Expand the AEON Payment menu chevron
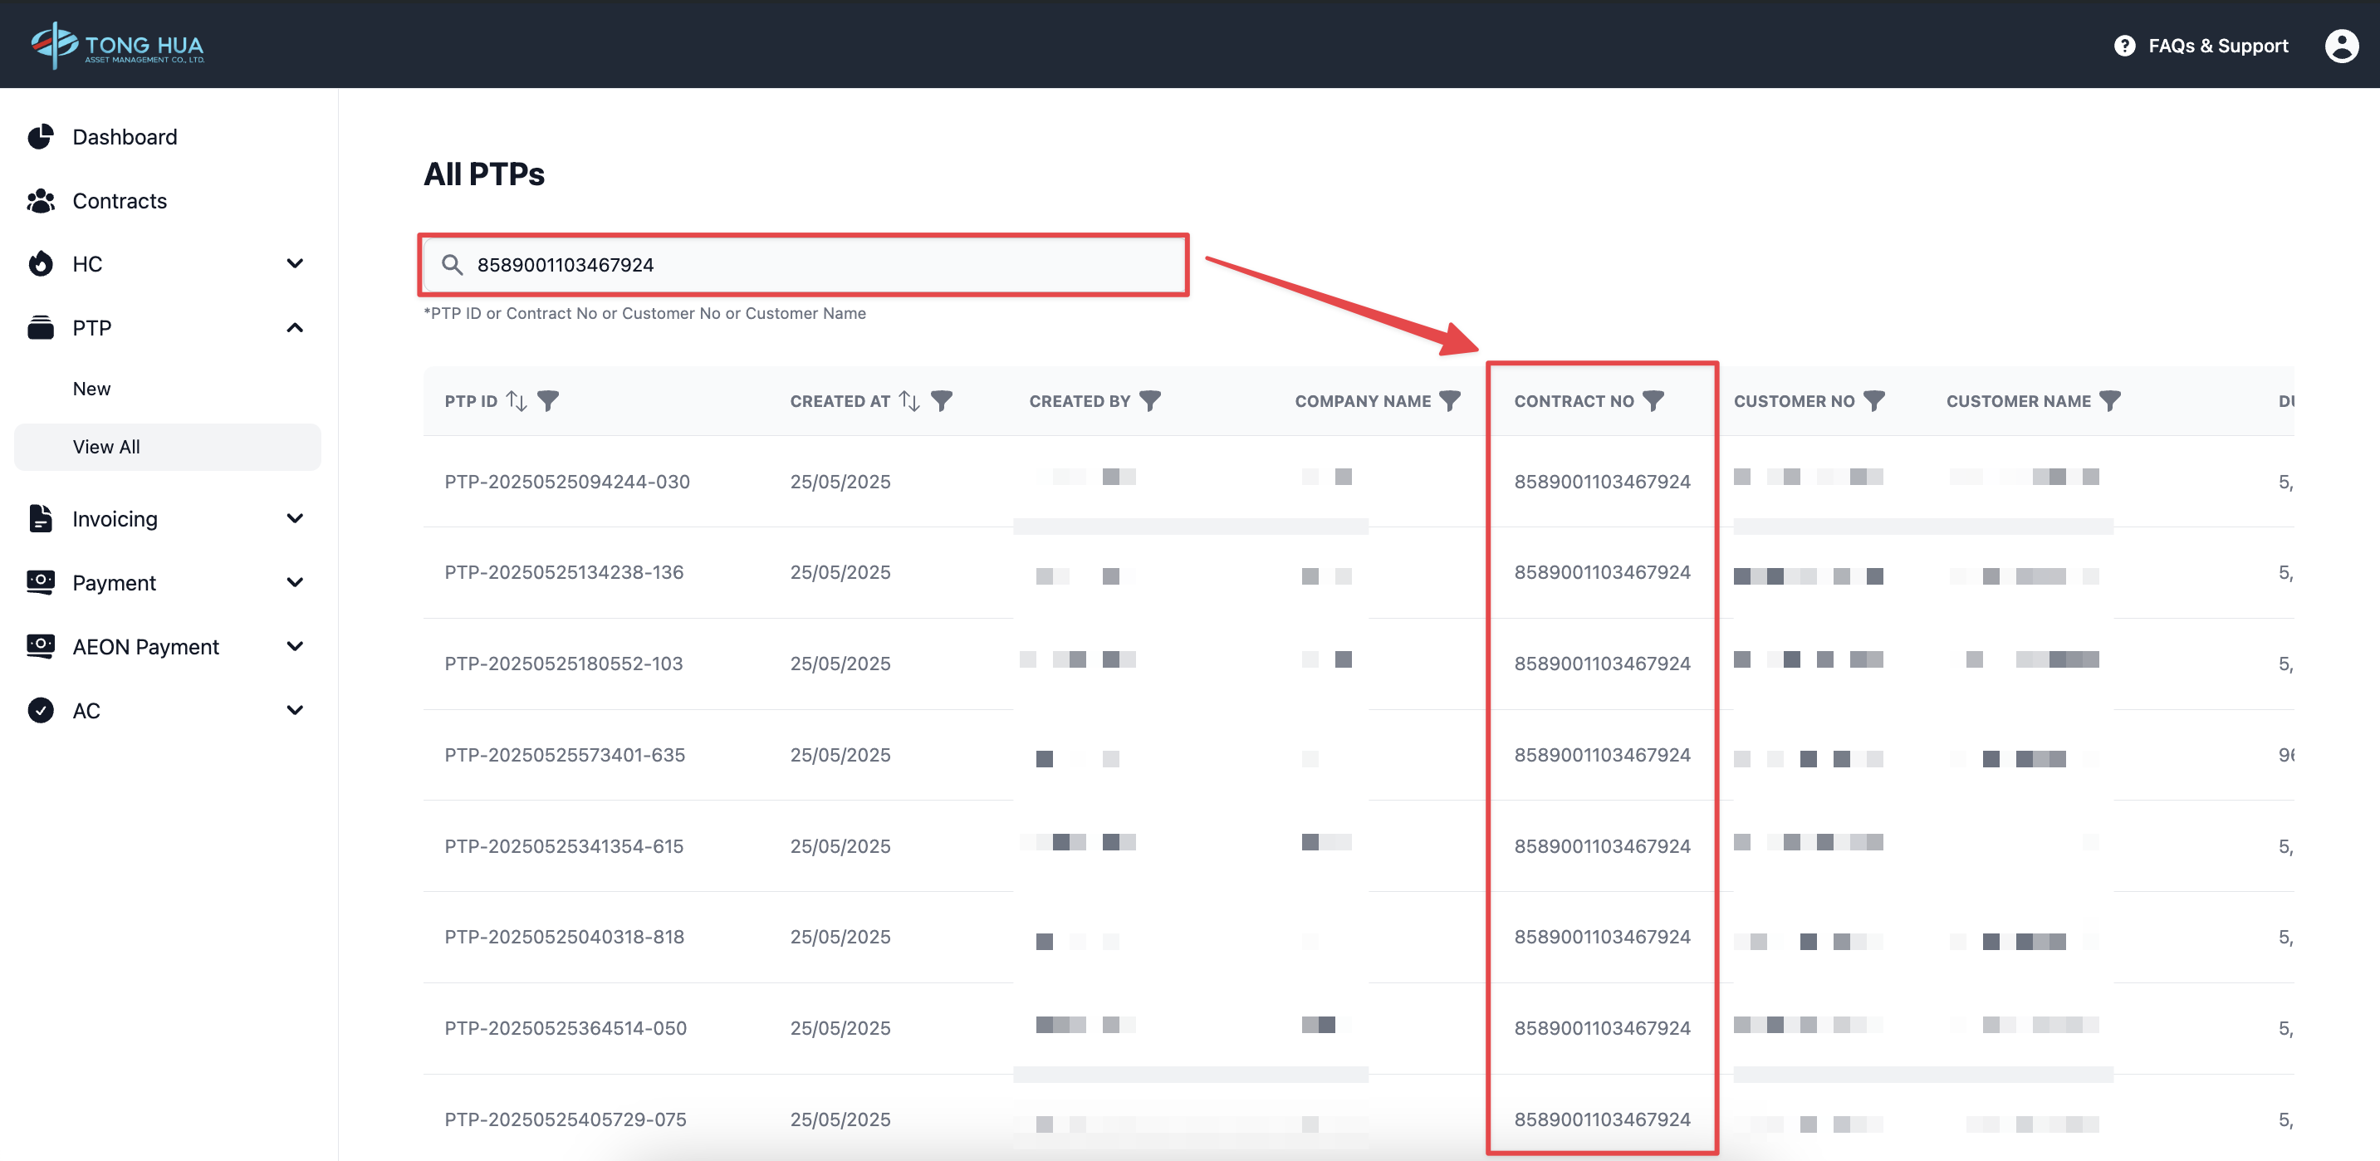 295,647
